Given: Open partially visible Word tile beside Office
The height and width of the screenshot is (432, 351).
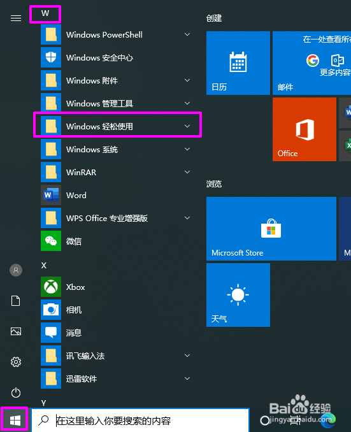Looking at the screenshot, I should click(x=345, y=113).
